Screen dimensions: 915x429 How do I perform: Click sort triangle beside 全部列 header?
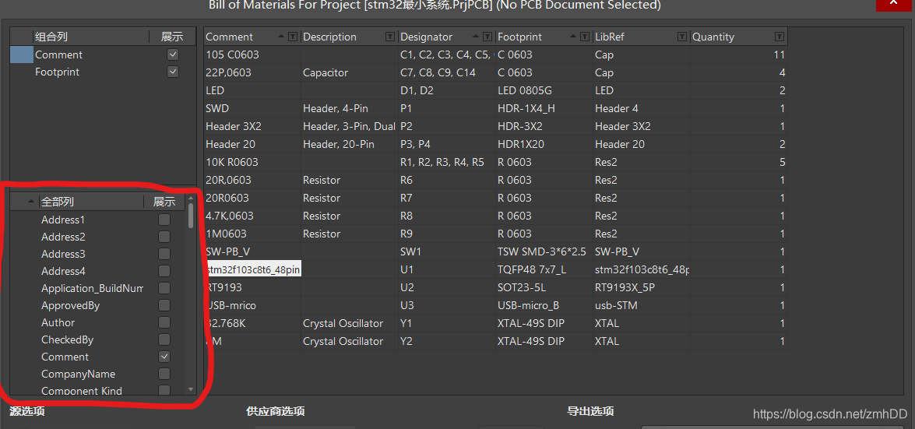(31, 202)
